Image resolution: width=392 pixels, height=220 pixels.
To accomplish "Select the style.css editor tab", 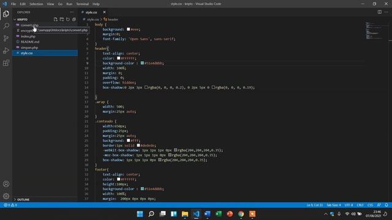I will 91,12.
